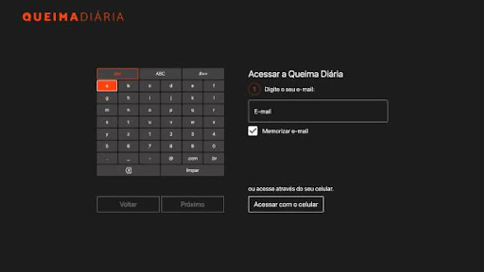Switch to the lowercase abc keyboard tab

[x=118, y=74]
